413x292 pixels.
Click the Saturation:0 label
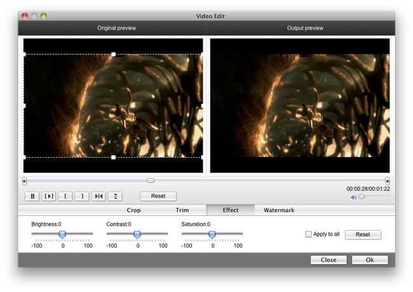(196, 224)
